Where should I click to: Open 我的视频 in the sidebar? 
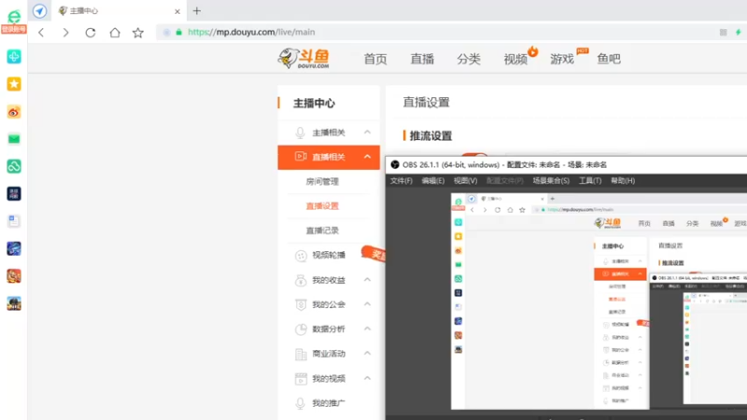point(329,379)
